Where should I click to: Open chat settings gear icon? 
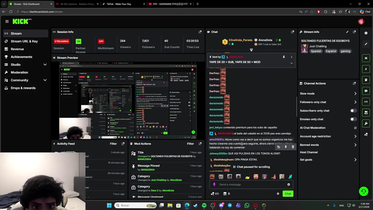point(278,194)
